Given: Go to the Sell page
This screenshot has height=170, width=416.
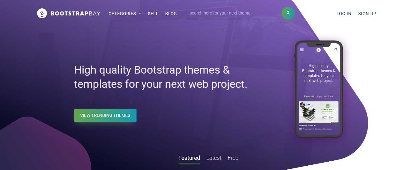Looking at the screenshot, I should pos(153,14).
